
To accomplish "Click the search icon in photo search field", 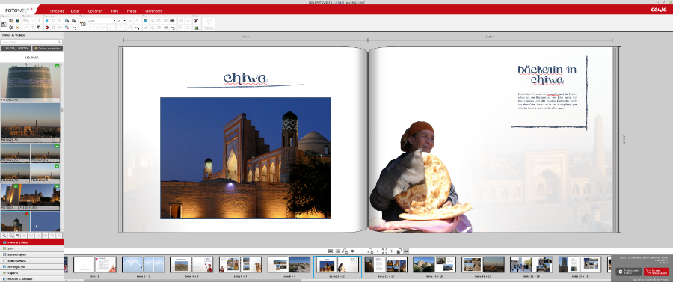I will coord(59,42).
